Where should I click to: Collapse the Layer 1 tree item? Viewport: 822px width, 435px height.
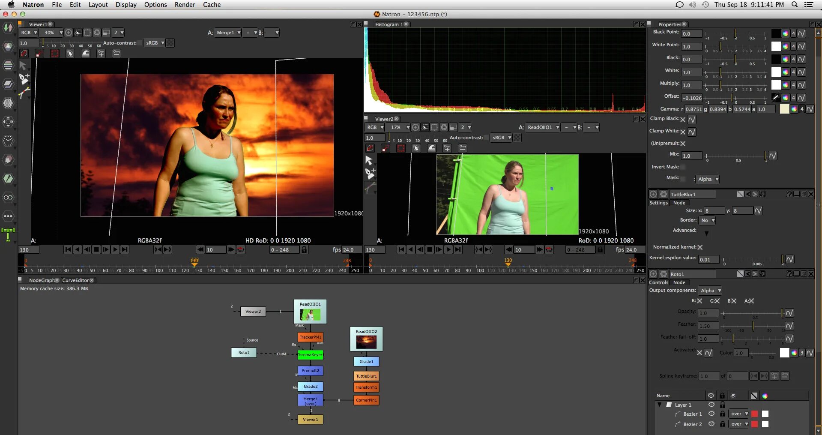660,405
